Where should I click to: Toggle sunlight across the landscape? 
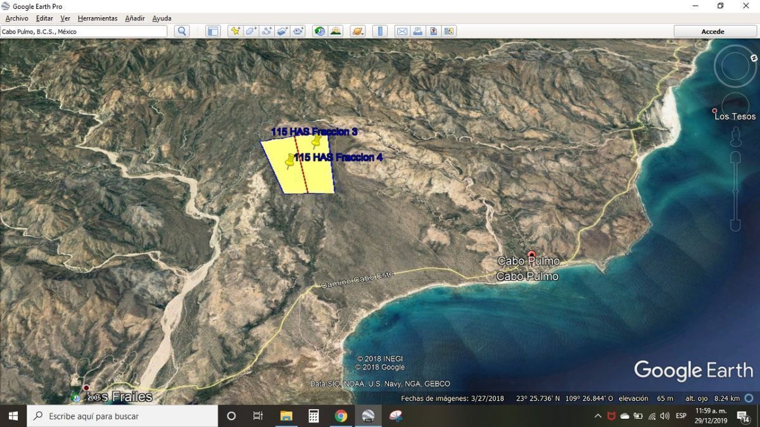(x=336, y=31)
